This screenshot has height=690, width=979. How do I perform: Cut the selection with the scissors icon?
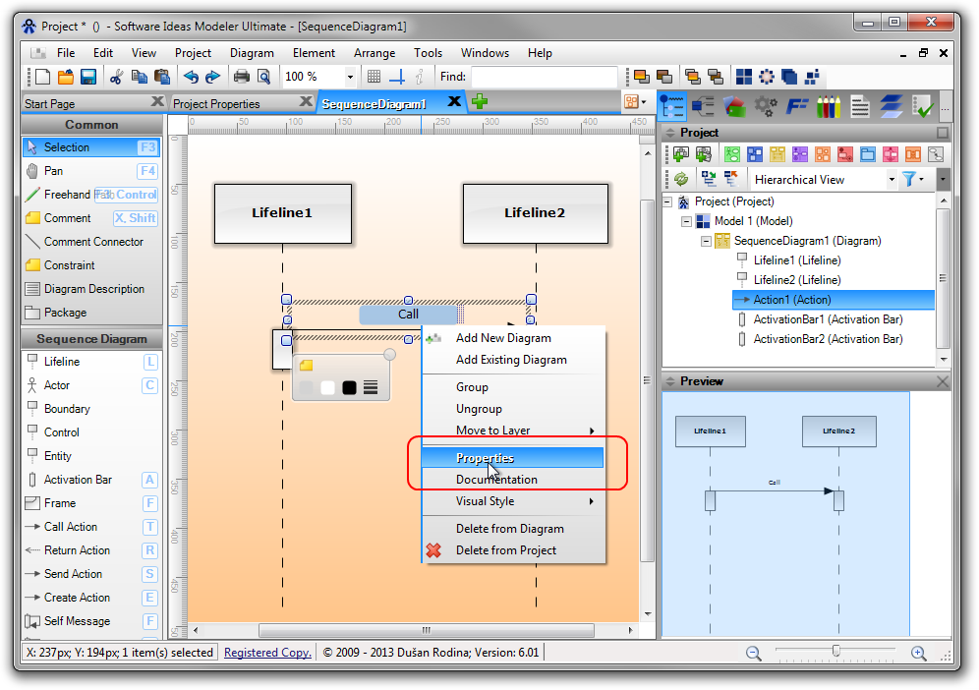[x=116, y=77]
